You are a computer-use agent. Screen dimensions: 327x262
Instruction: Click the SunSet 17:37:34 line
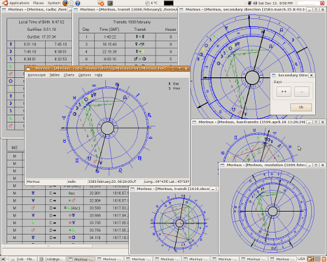pyautogui.click(x=41, y=37)
